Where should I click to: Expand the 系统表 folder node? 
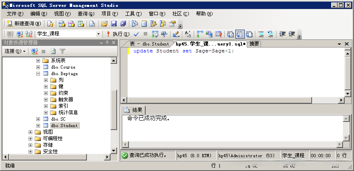point(38,61)
